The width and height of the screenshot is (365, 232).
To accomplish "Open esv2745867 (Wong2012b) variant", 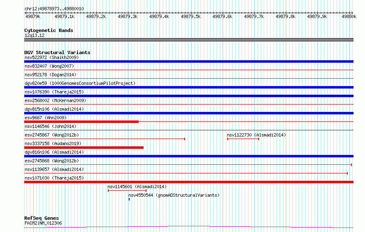I will tap(52, 135).
